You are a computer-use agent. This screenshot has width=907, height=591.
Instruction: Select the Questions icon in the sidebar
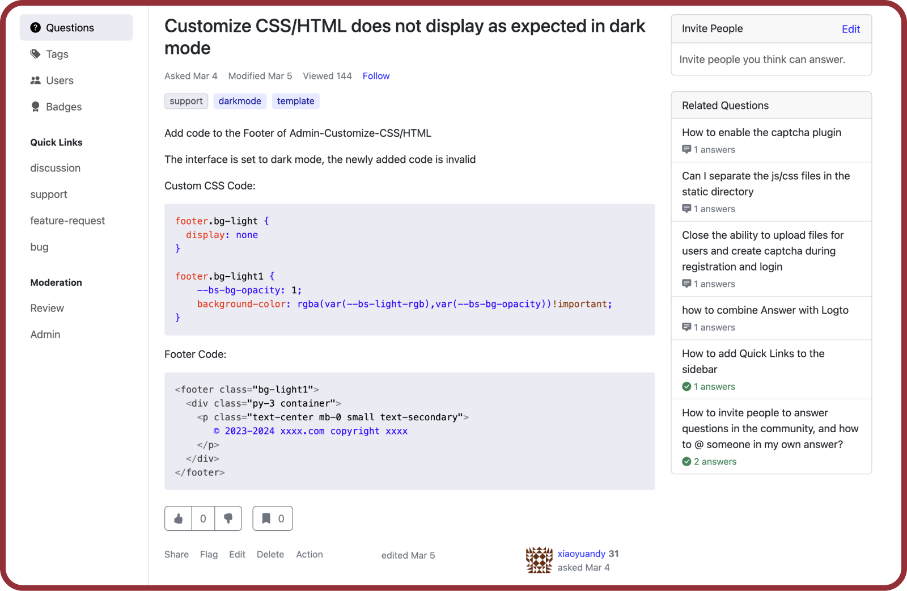point(36,27)
